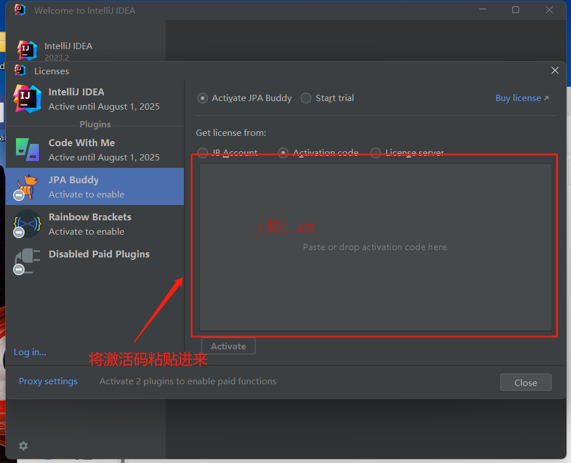Click the Licenses dialog title icon
This screenshot has width=571, height=463.
(20, 70)
